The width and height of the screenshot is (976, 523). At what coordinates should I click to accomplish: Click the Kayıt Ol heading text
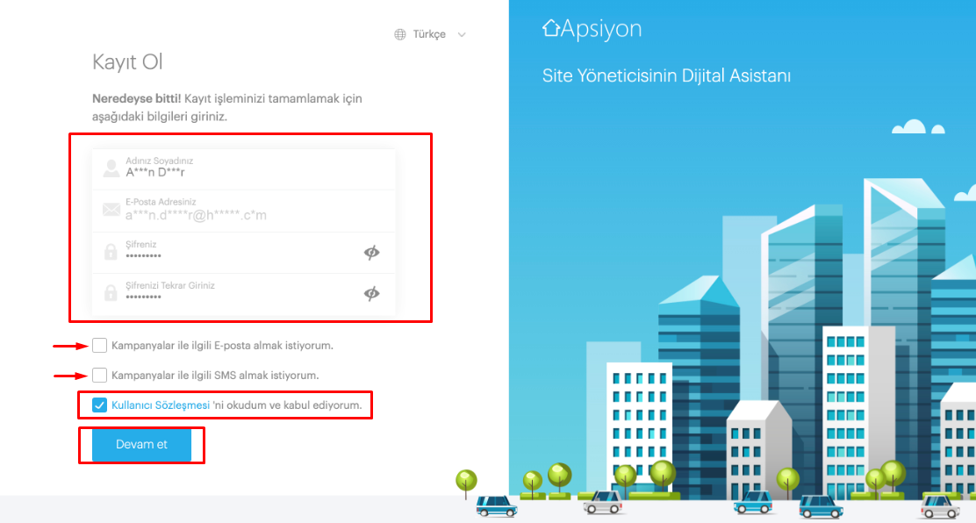click(127, 61)
